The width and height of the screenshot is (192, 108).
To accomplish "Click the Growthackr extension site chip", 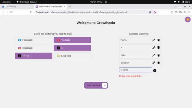I will [42, 12].
